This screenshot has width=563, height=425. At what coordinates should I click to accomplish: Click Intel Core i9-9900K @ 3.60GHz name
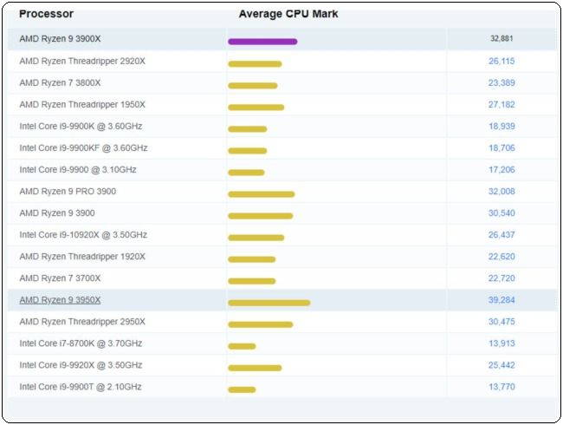pos(81,127)
